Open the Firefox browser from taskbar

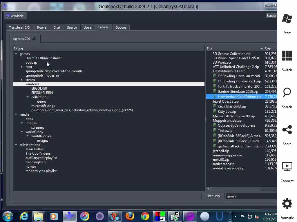[130, 216]
